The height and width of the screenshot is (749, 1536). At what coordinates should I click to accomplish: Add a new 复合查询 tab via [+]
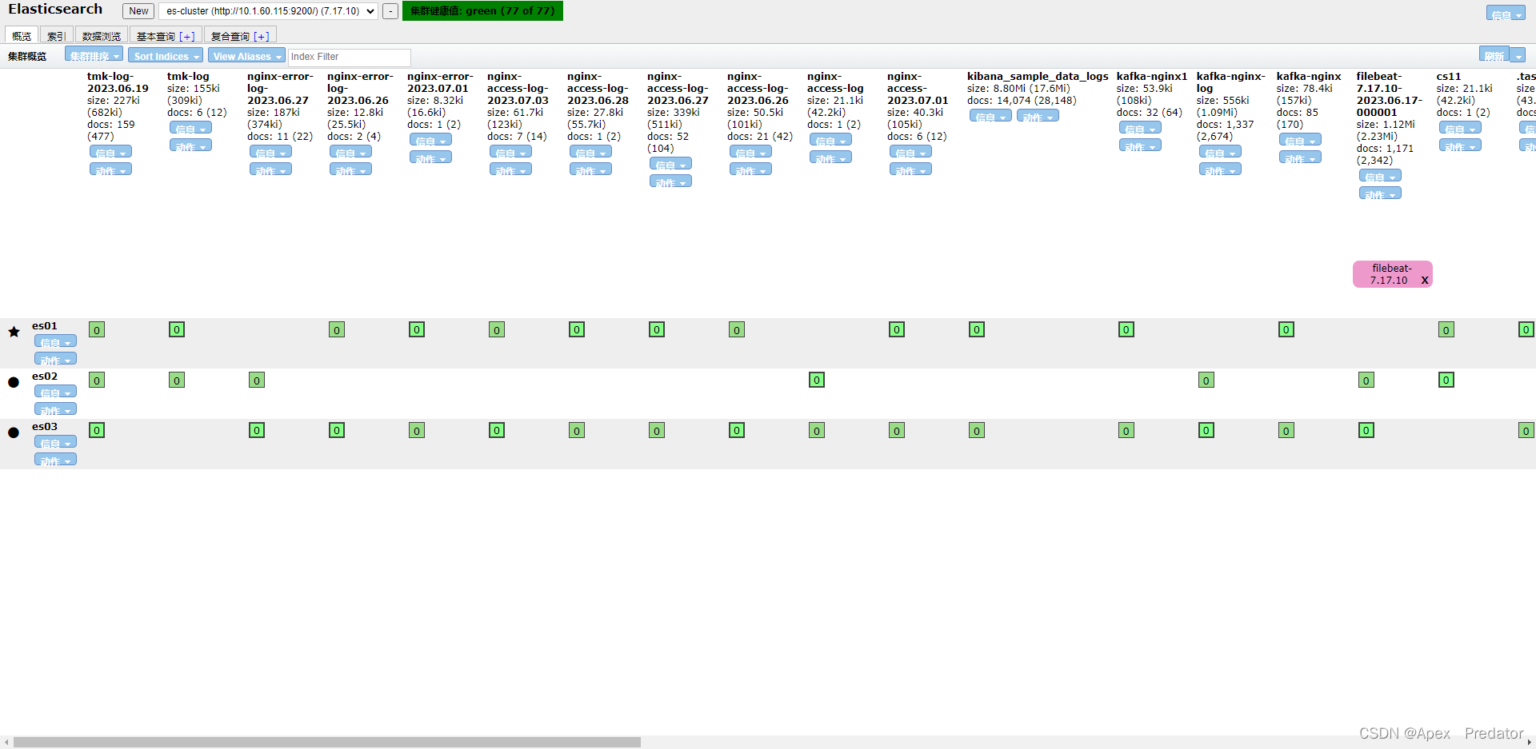point(262,37)
